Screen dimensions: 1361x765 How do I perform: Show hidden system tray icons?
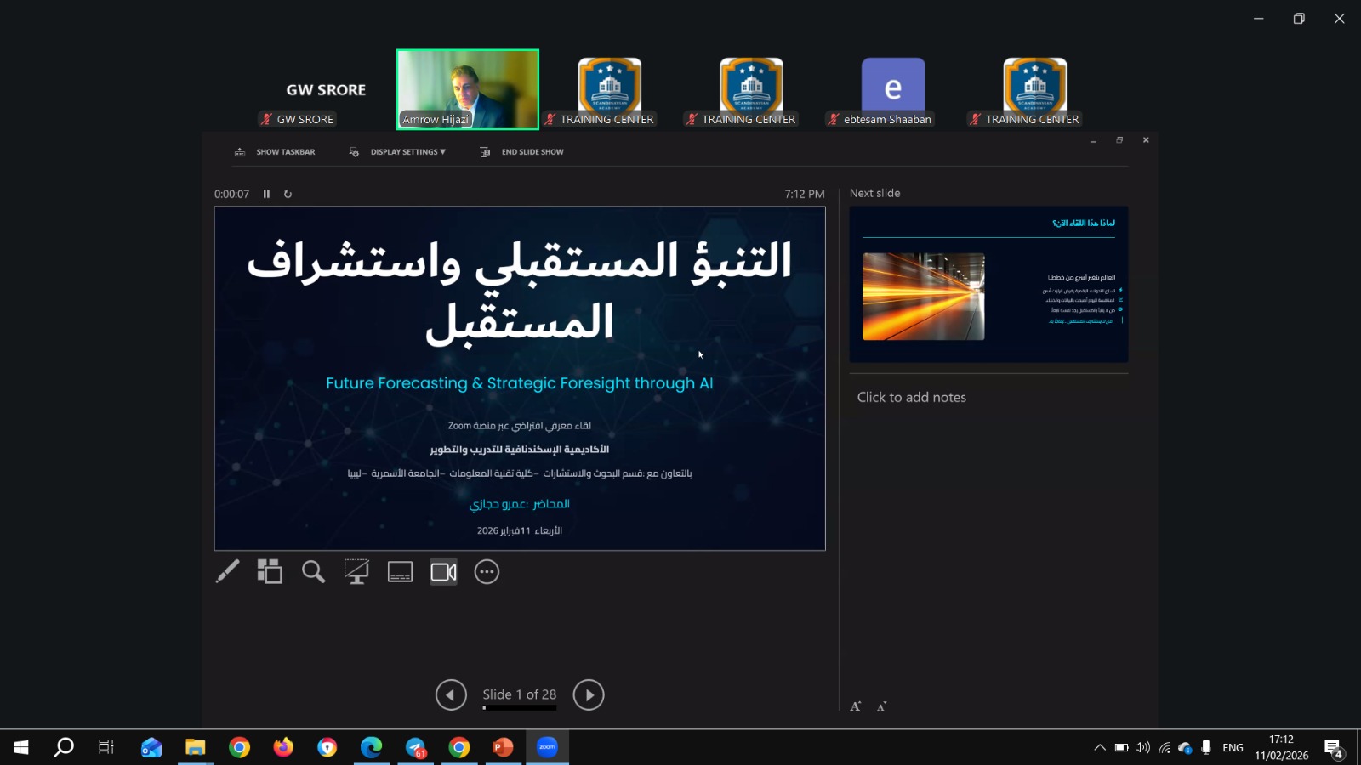point(1099,747)
